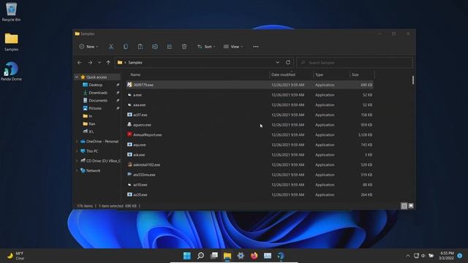
Task: Expand the Network node
Action: [77, 170]
